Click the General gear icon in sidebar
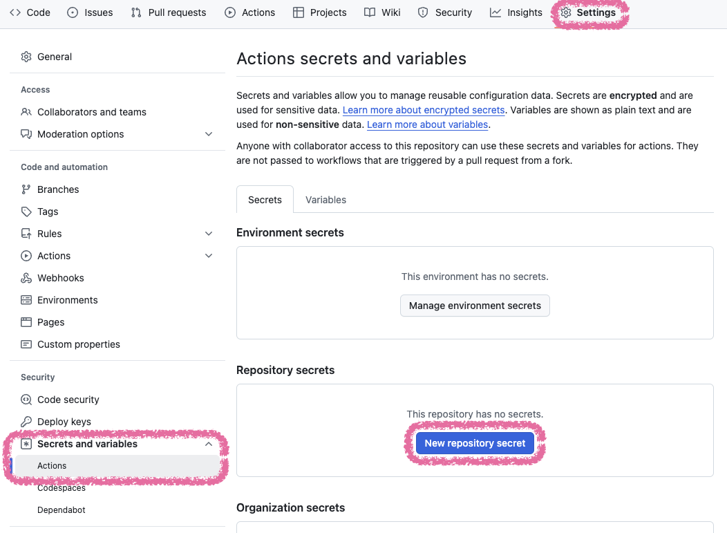This screenshot has height=533, width=727. [x=26, y=57]
